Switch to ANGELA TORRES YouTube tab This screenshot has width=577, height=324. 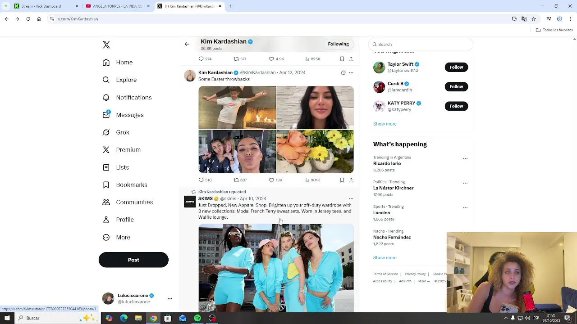(x=118, y=6)
